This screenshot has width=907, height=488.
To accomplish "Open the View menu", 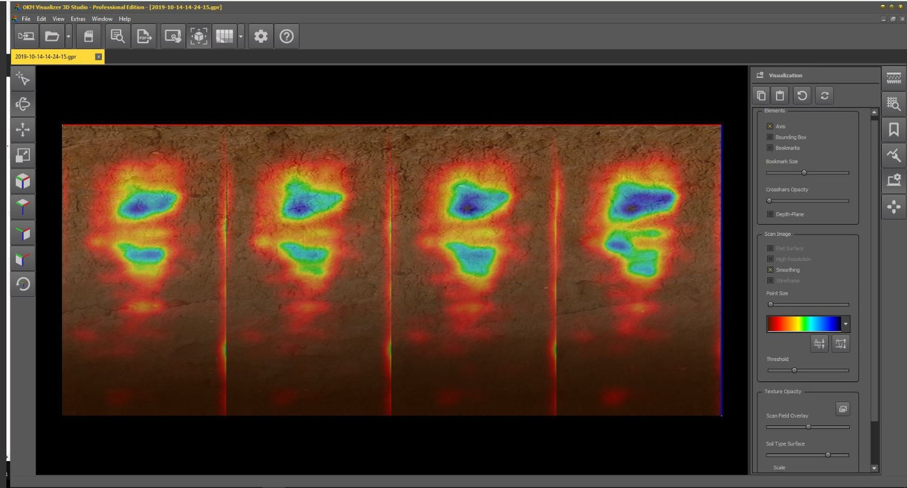I will click(58, 19).
